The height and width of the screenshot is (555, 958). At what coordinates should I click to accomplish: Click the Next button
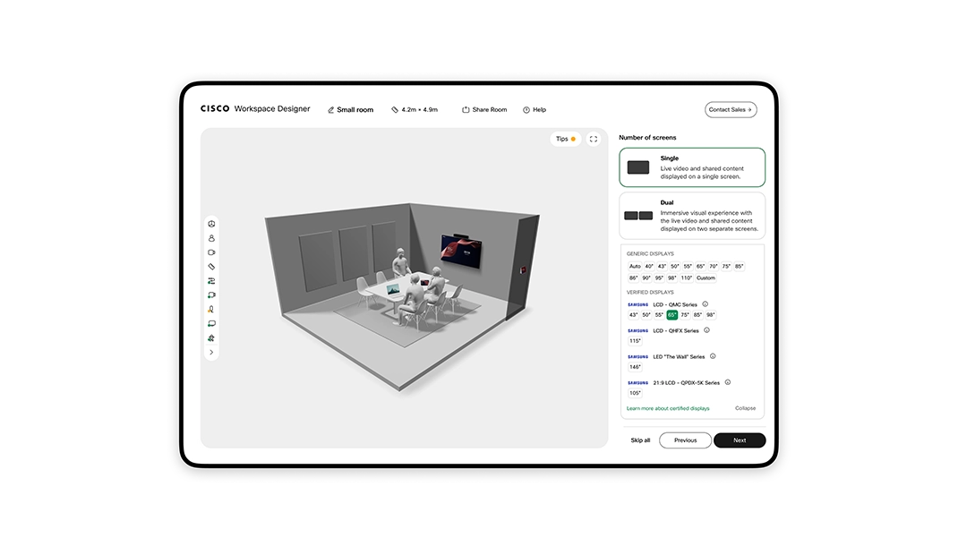739,440
